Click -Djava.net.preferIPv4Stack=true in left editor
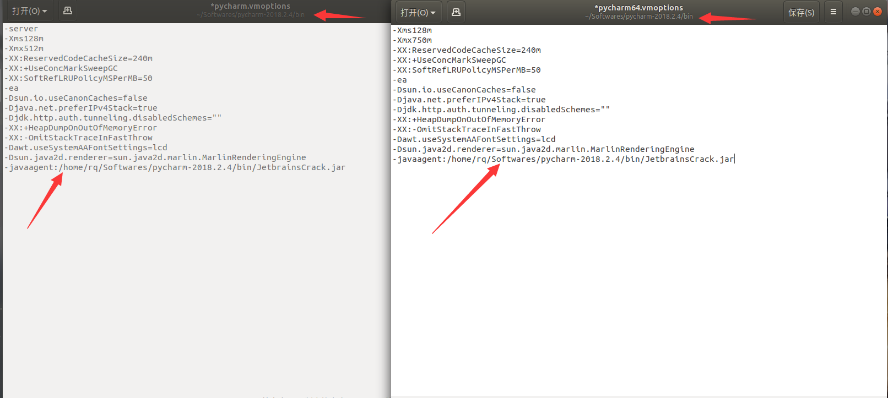The image size is (888, 398). tap(81, 108)
